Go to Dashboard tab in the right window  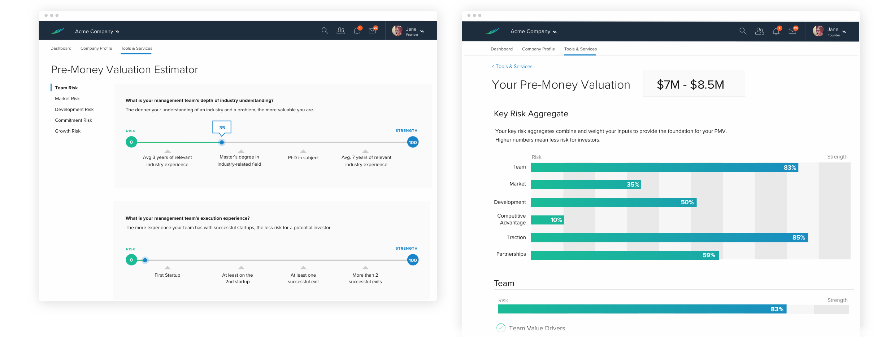[501, 49]
